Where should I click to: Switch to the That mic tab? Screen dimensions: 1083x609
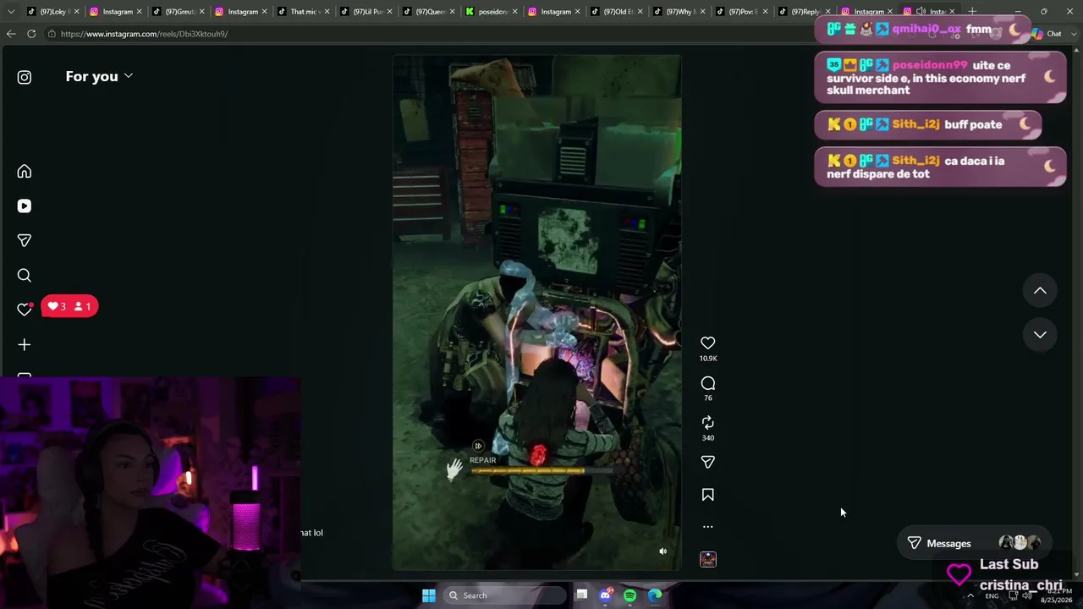(304, 12)
